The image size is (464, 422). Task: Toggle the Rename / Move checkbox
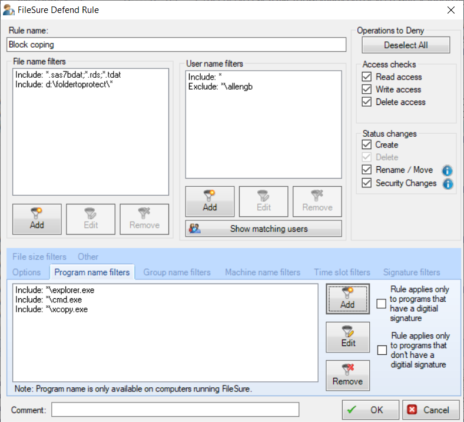tap(367, 170)
